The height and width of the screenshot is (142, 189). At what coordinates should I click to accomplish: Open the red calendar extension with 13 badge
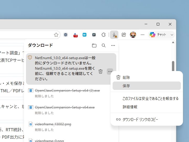[75, 35]
